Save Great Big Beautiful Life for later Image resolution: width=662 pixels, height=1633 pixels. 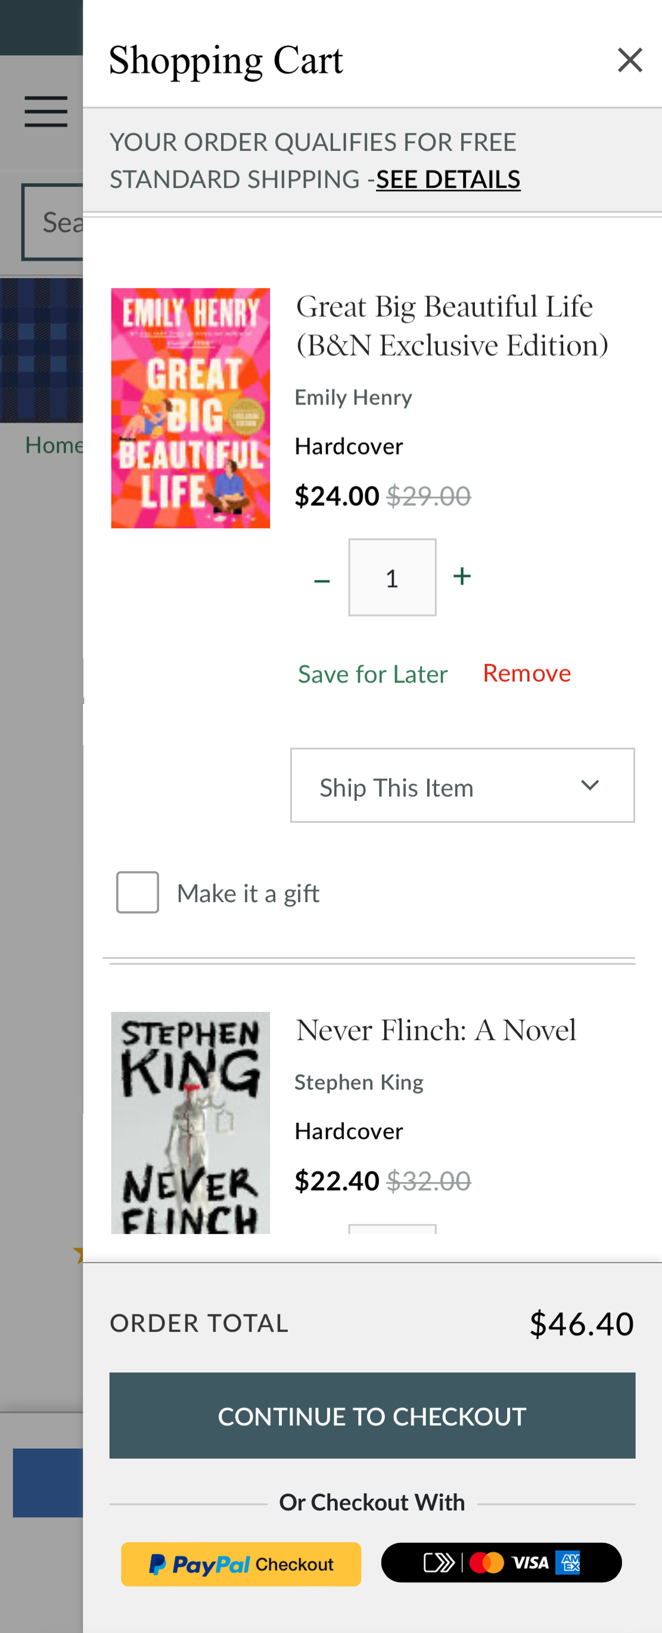coord(373,674)
